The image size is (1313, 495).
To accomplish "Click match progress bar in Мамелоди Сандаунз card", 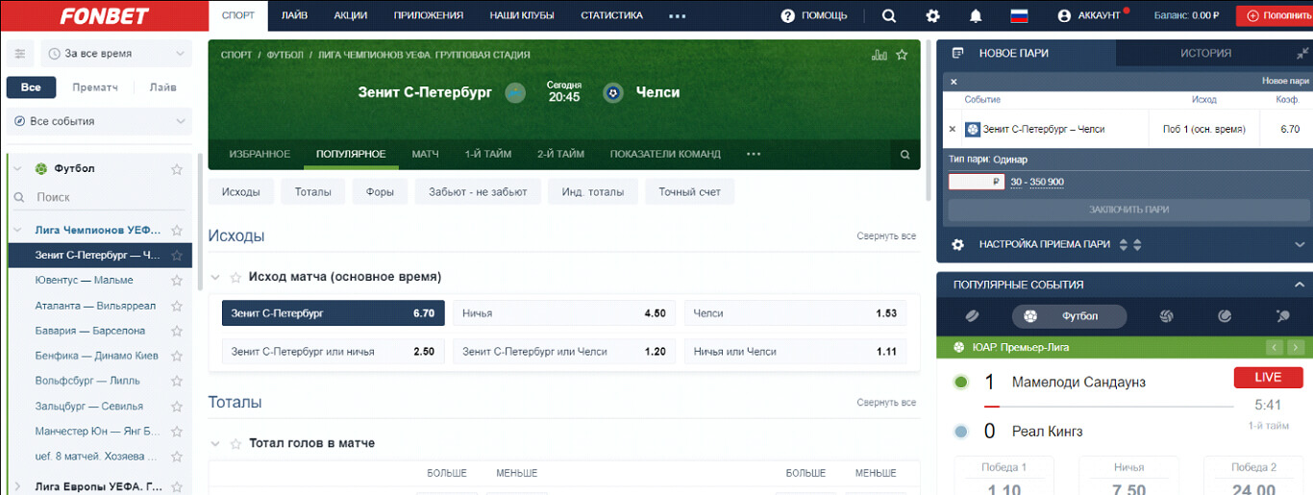I will tap(1109, 407).
